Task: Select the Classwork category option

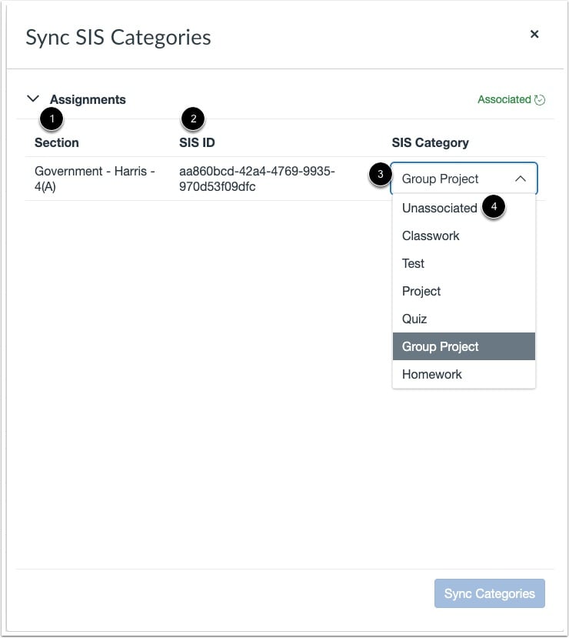Action: [x=431, y=235]
